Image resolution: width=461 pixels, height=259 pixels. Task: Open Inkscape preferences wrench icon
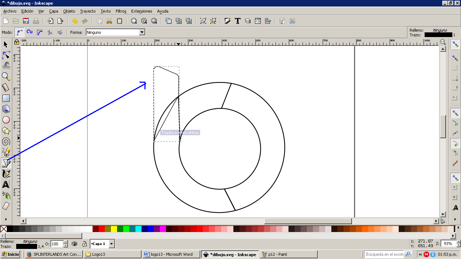coord(292,21)
